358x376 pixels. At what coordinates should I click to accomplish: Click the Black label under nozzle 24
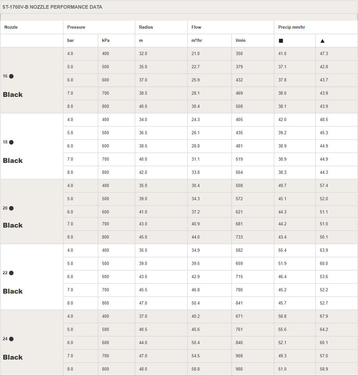pyautogui.click(x=13, y=357)
